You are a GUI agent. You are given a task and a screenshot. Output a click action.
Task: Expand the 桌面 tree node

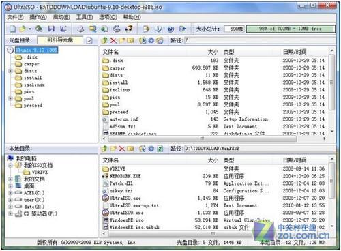click(10, 186)
